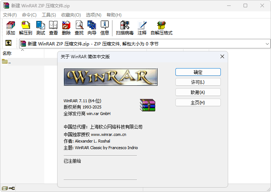Open the 收藏夹(O) menu

pyautogui.click(x=71, y=15)
